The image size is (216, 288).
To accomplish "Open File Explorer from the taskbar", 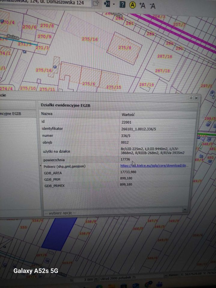I will point(111,286).
